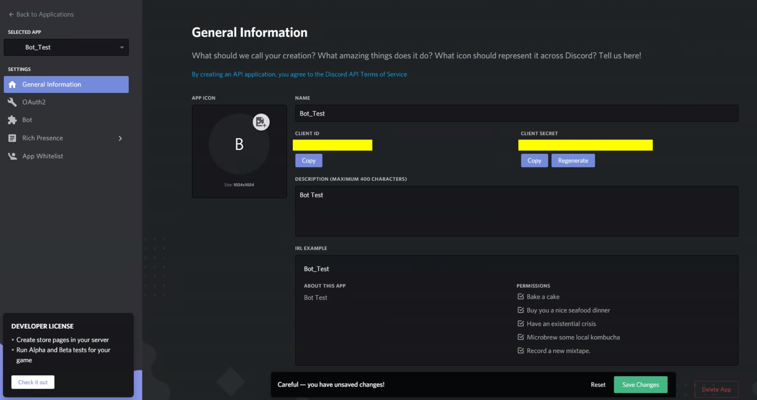The height and width of the screenshot is (400, 757).
Task: Click the App Whitelist person icon
Action: click(x=12, y=156)
